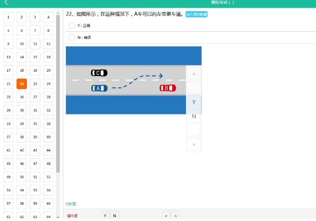Go to next question with the '>' button

[176, 216]
